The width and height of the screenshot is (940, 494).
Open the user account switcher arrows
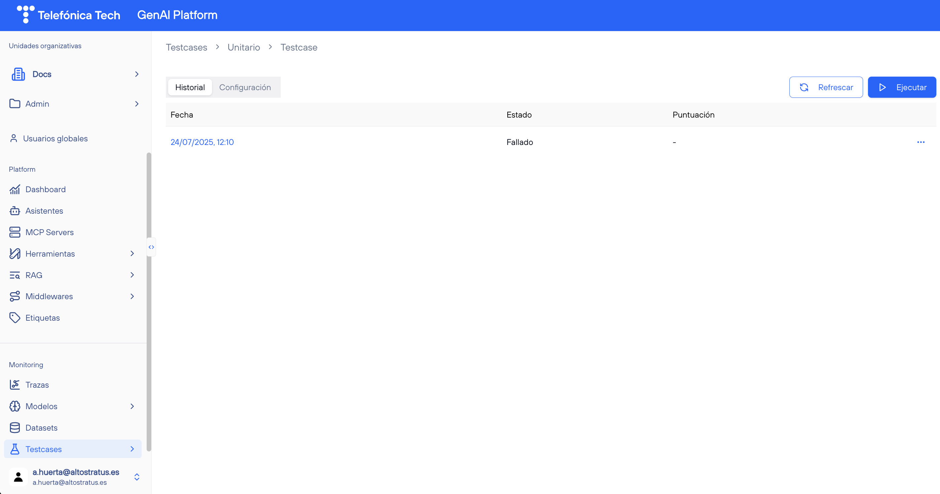coord(137,477)
